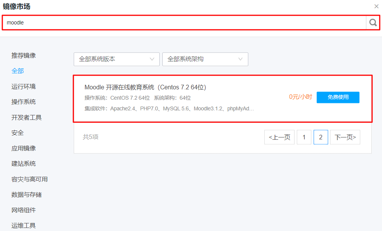
Task: Go to page 1
Action: [x=304, y=137]
